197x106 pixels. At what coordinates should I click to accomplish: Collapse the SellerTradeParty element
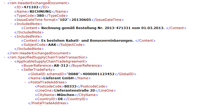coord(18,70)
